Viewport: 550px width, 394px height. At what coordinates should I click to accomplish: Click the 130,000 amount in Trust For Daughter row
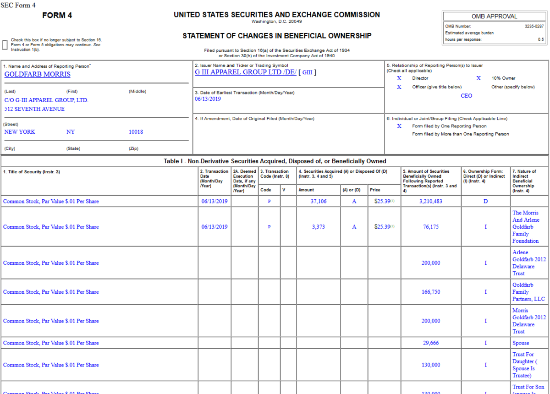coord(431,365)
